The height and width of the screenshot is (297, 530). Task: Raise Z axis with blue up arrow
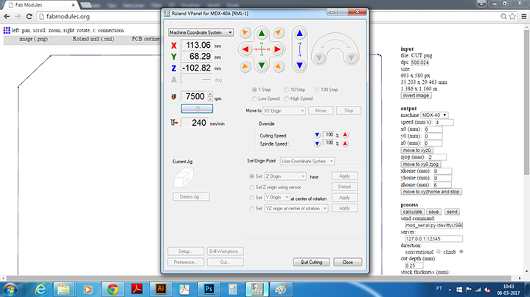point(299,33)
